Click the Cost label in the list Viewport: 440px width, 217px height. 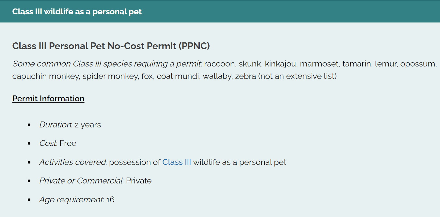coord(48,143)
